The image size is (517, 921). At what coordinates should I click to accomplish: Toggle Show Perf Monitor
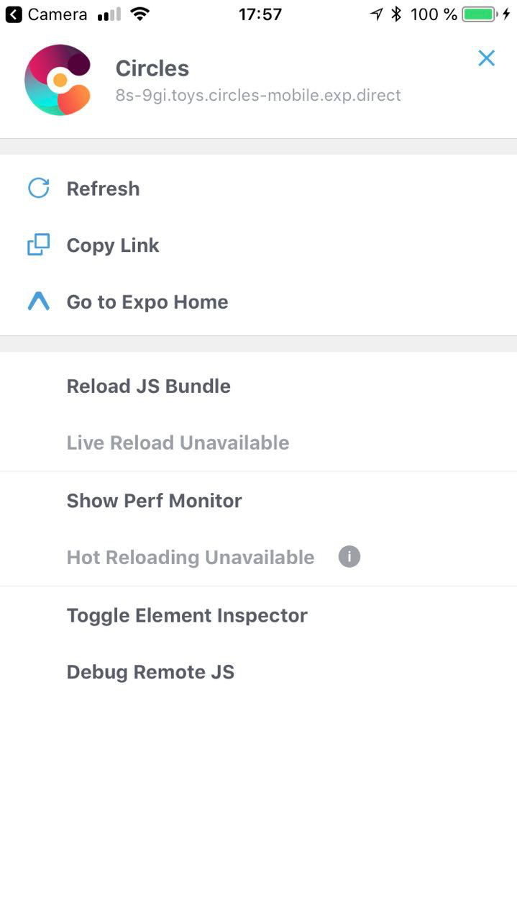click(x=154, y=500)
